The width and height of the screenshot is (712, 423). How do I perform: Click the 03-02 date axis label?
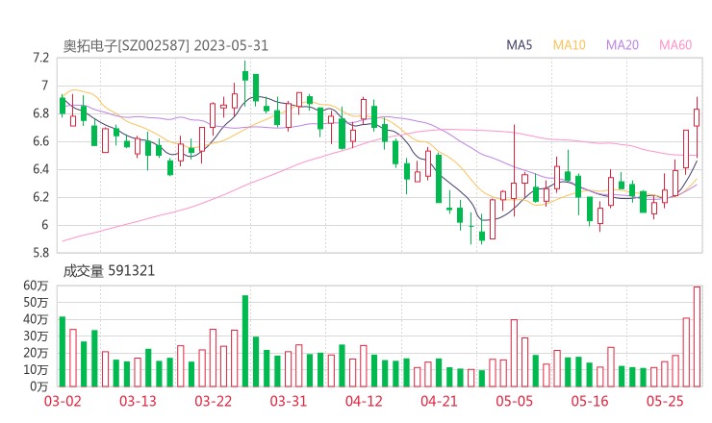pyautogui.click(x=63, y=401)
